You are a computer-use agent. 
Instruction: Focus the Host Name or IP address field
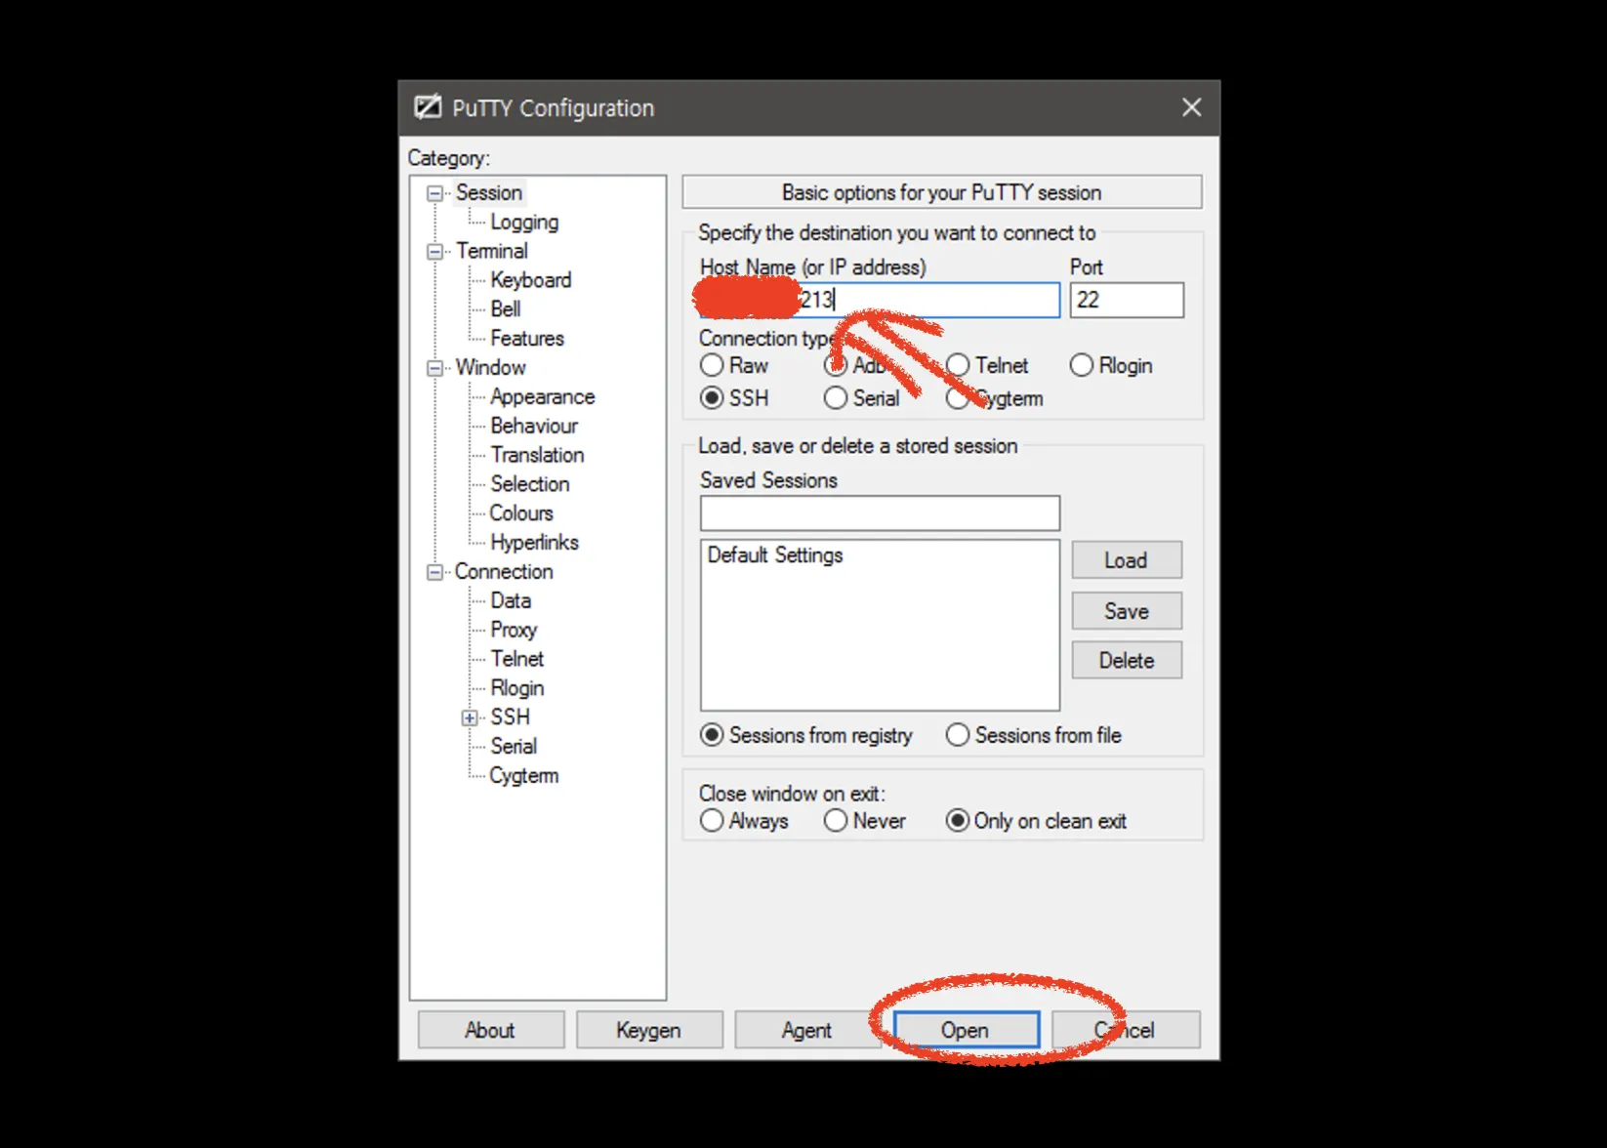pos(880,300)
